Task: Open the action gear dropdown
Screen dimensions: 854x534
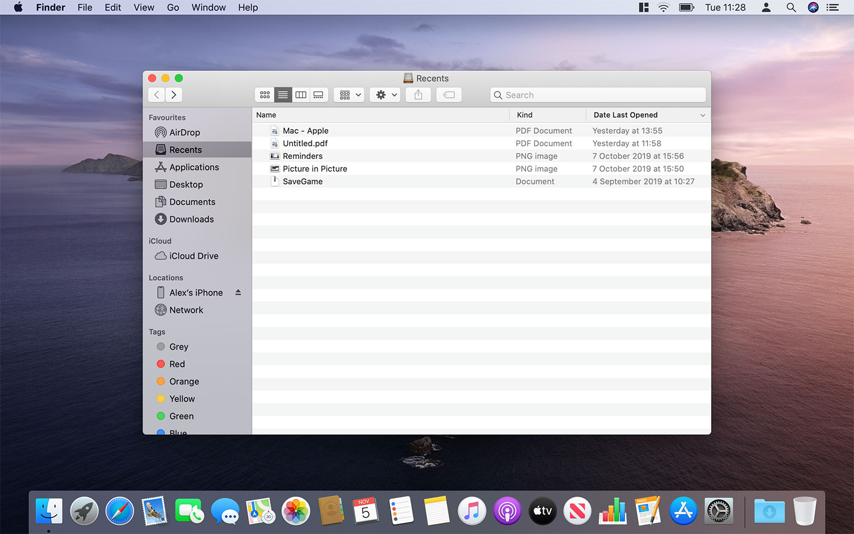Action: coord(384,95)
